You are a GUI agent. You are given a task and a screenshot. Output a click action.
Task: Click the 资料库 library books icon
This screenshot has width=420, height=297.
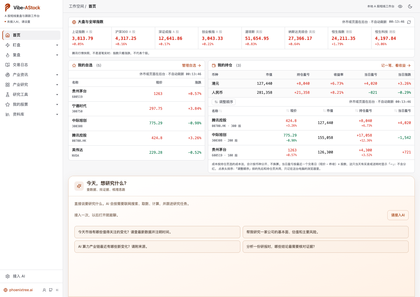tap(8, 114)
